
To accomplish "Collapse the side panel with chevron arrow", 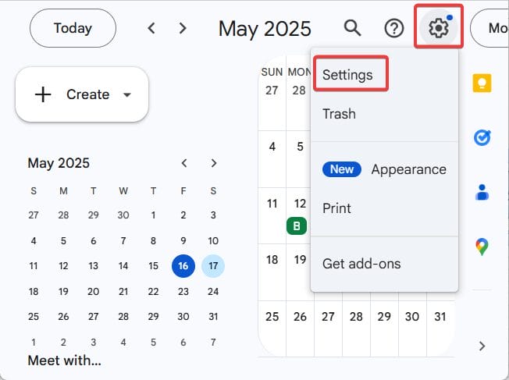I will [x=482, y=346].
